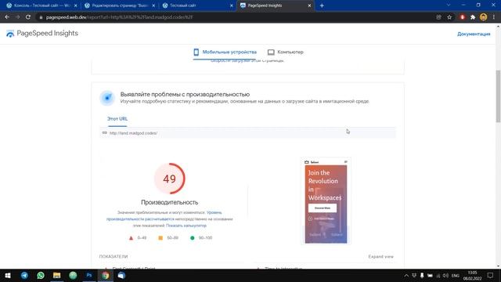The image size is (501, 282).
Task: Open the Extensions puzzle menu
Action: point(473,17)
